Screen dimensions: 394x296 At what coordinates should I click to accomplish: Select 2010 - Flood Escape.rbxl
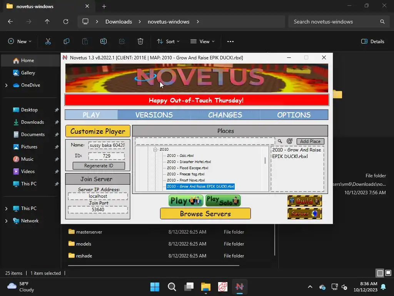(x=187, y=168)
